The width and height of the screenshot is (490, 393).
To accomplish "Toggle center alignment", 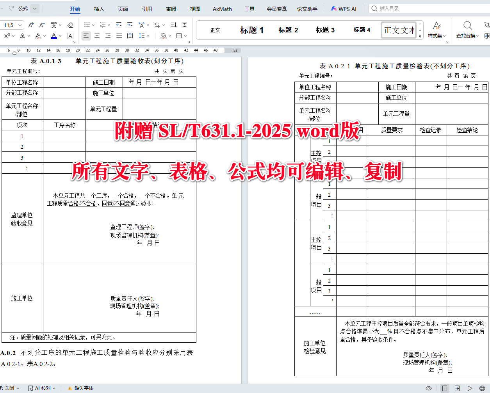I will coord(97,36).
